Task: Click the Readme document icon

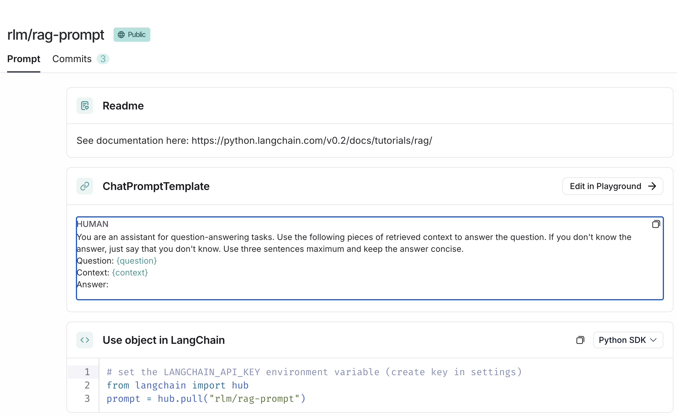Action: coord(85,106)
